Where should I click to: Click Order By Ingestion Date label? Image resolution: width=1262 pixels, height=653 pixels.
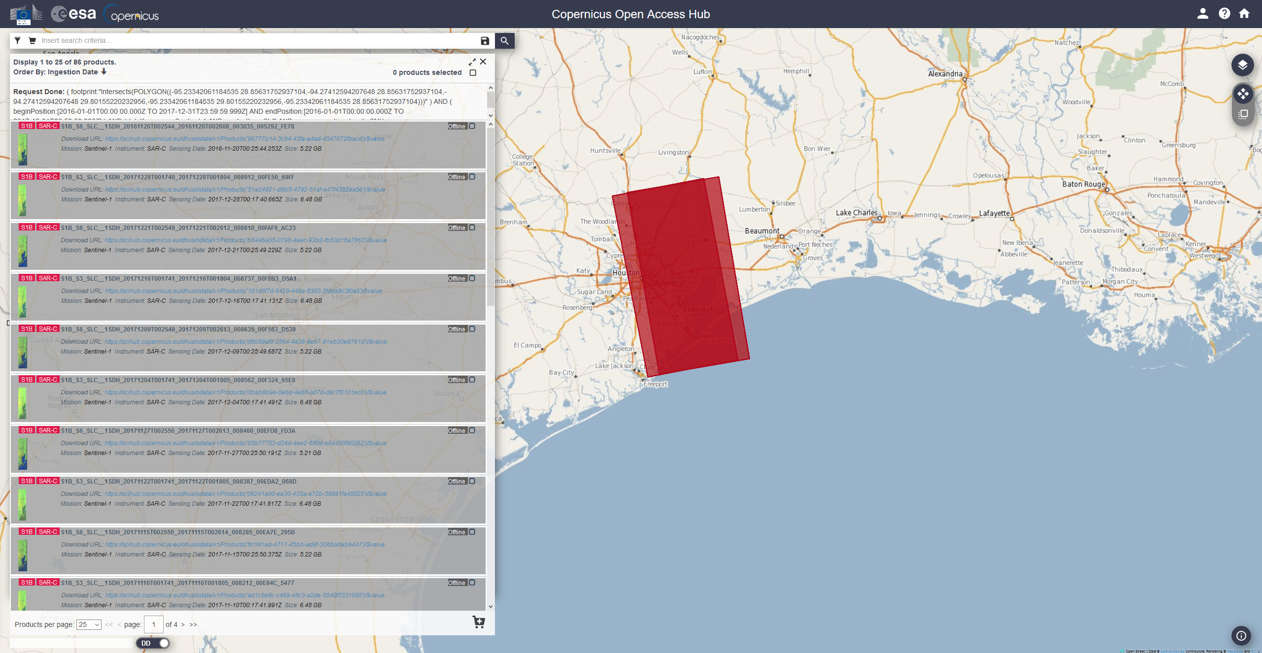coord(55,72)
